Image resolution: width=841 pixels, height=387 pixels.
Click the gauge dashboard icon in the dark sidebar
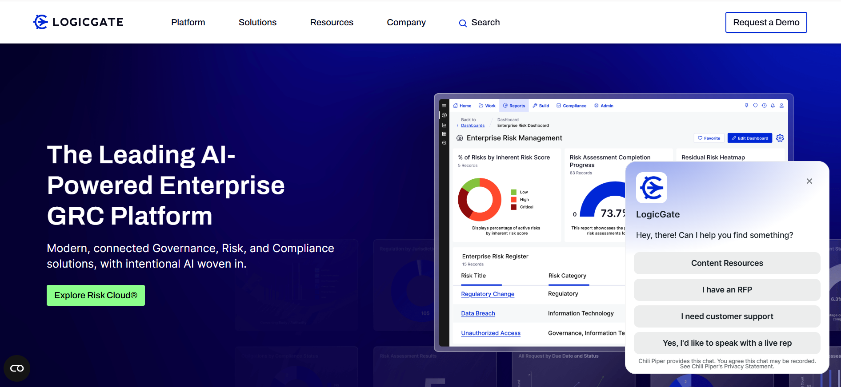(x=444, y=115)
